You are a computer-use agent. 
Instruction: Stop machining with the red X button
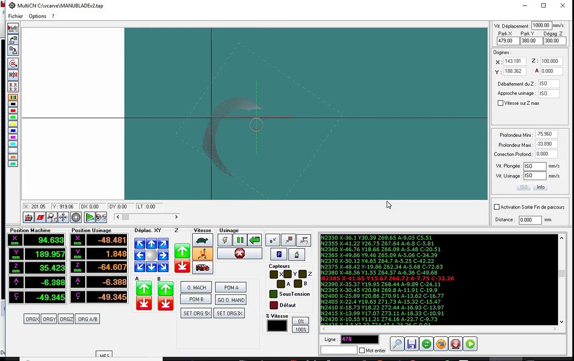point(240,254)
